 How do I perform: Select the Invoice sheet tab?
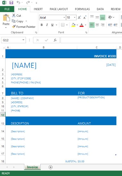pyautogui.click(x=32, y=167)
